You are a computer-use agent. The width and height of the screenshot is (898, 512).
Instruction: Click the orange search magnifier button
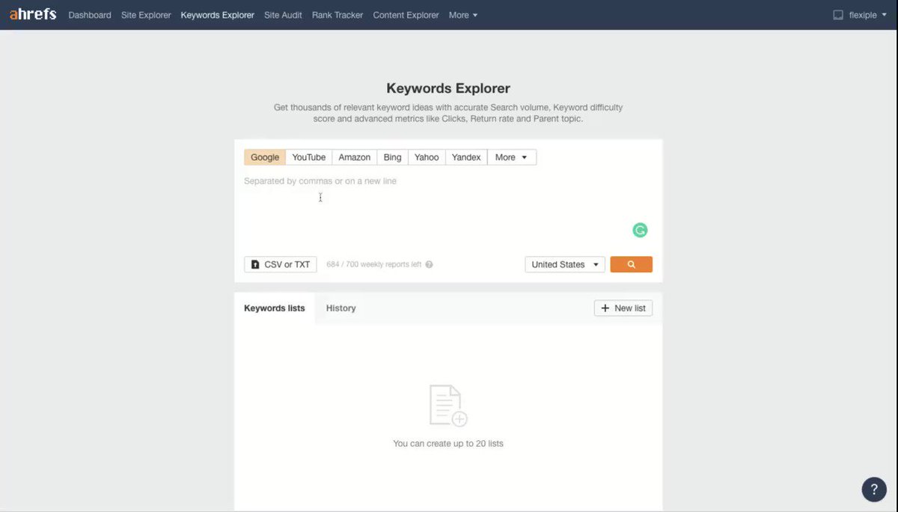click(x=631, y=264)
